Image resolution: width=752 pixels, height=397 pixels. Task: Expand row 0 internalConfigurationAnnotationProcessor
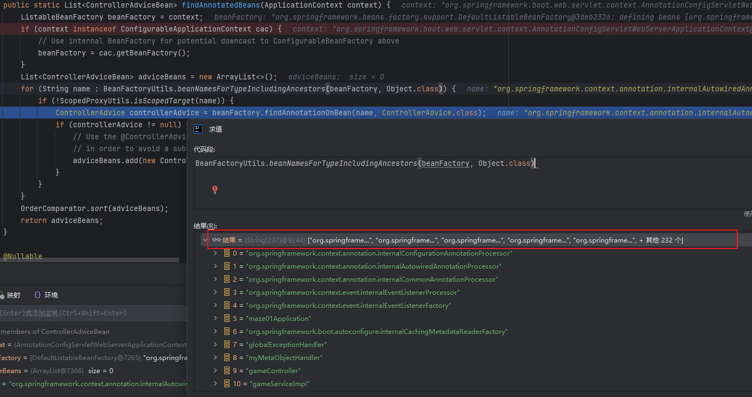pyautogui.click(x=215, y=253)
